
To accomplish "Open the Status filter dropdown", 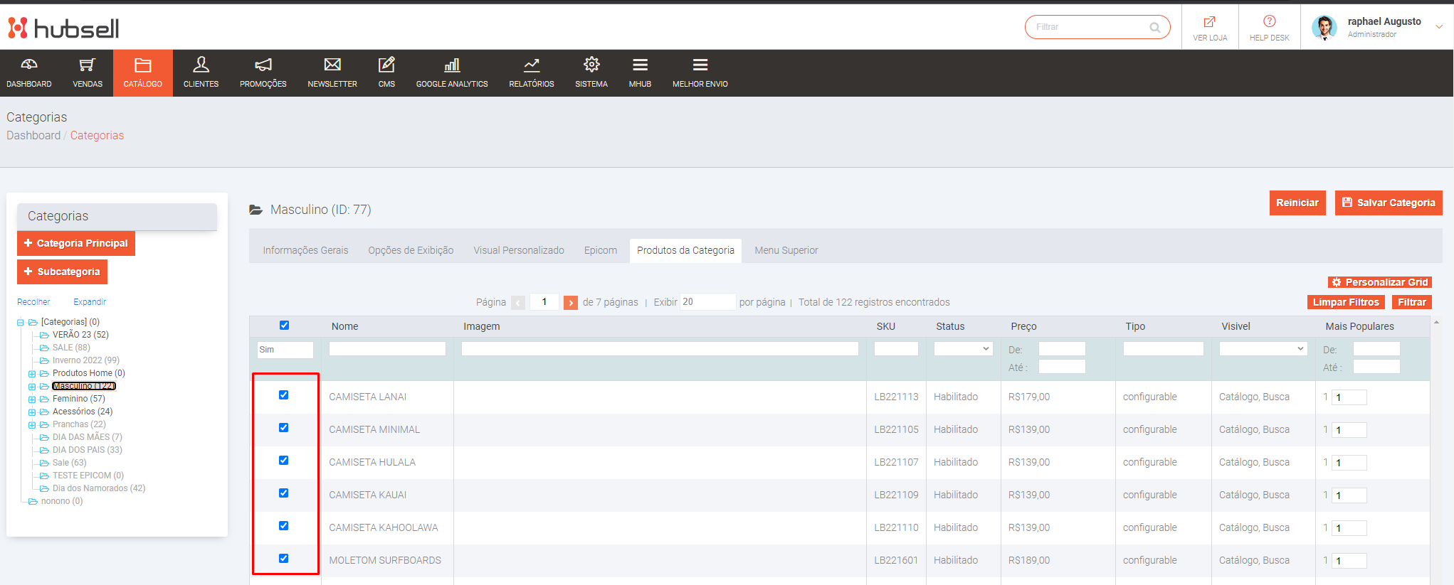I will pos(963,349).
